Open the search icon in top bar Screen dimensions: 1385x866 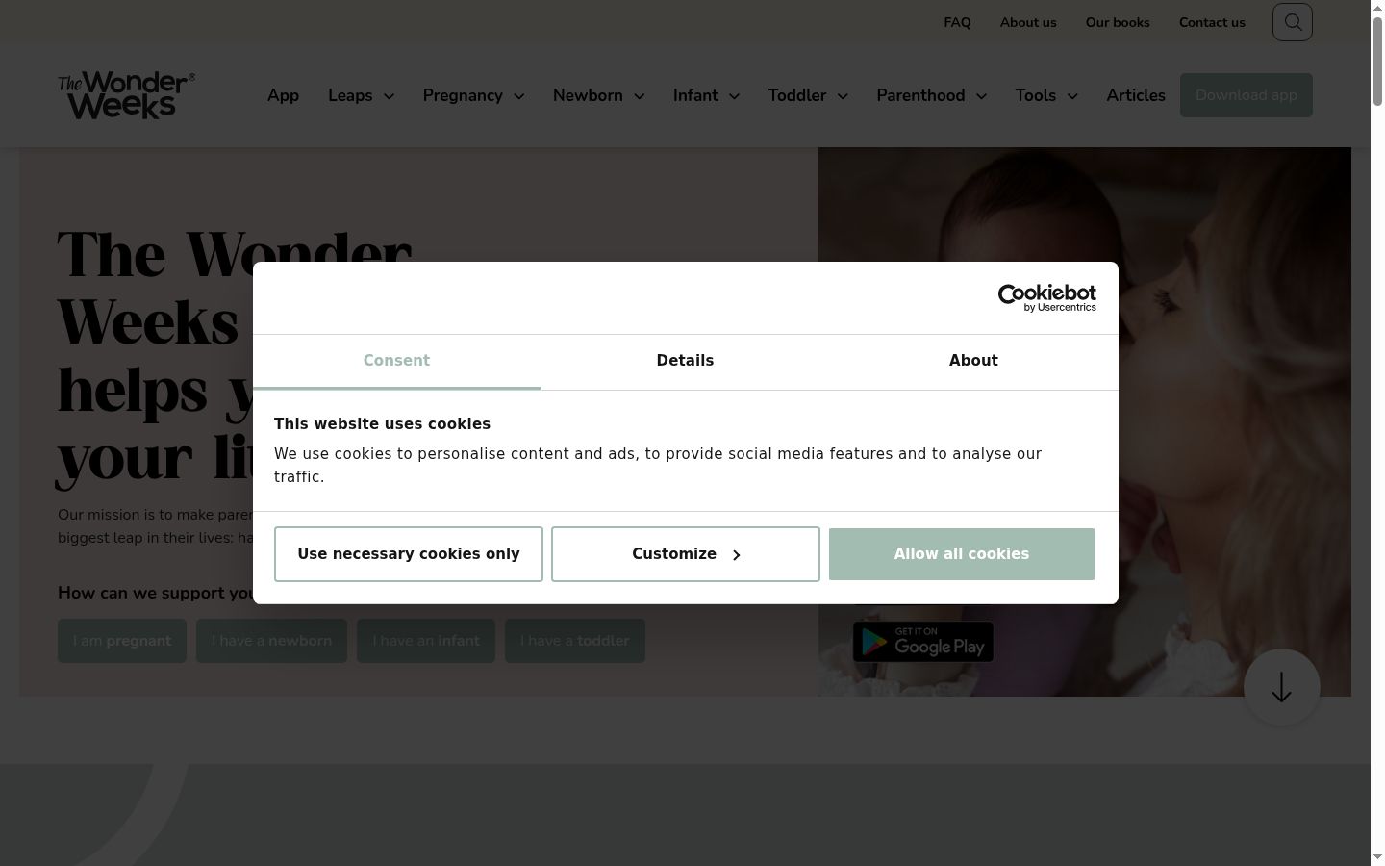point(1292,22)
